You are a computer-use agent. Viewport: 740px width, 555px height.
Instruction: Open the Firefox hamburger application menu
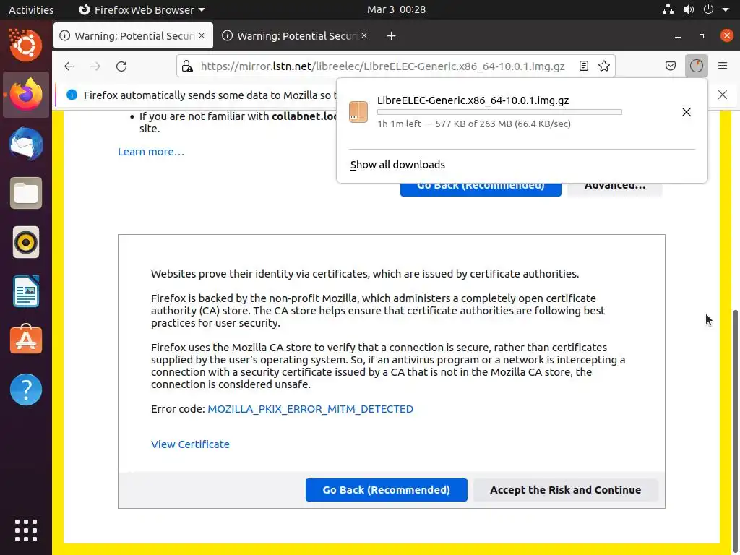tap(723, 66)
